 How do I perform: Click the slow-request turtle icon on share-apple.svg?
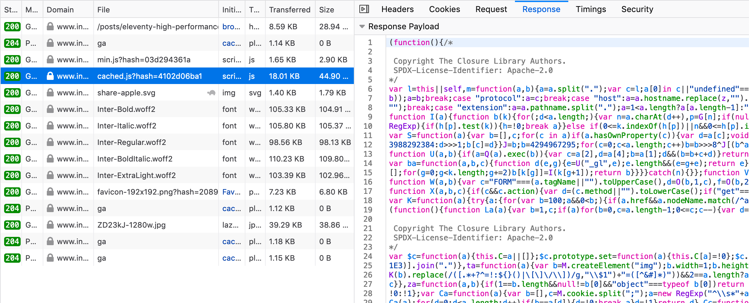pos(211,93)
